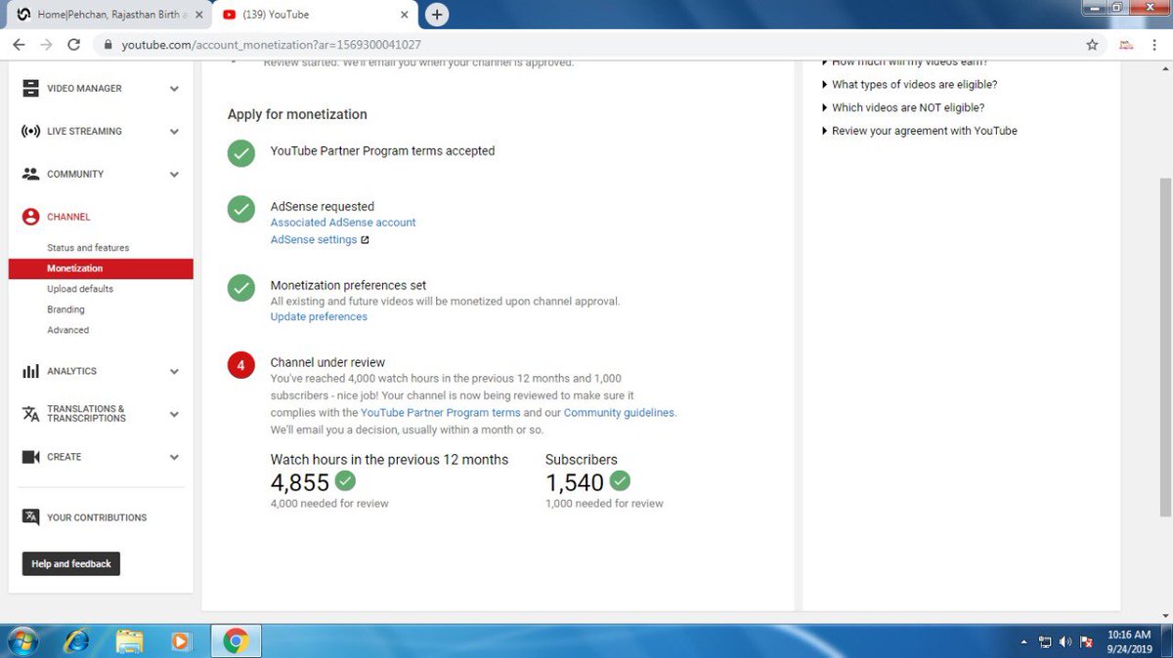Expand the Create chevron
1173x658 pixels.
click(x=174, y=457)
